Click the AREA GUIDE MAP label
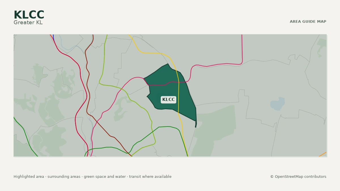This screenshot has height=191, width=340. [x=308, y=22]
